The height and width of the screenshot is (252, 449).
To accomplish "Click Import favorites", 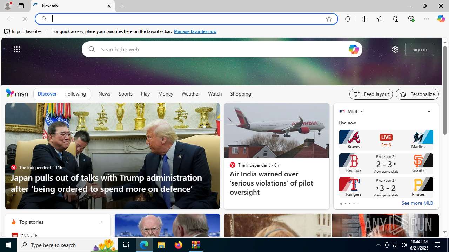I will [23, 31].
